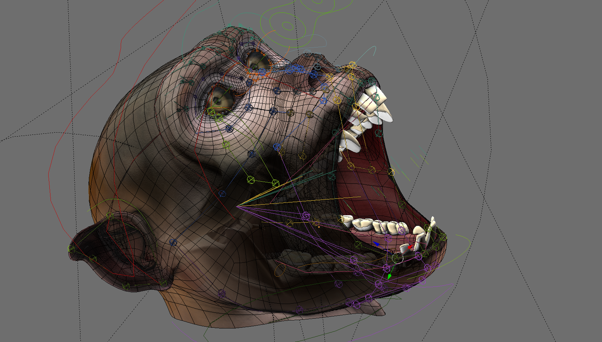Grab the blue axis arrow of the move manipulator

point(376,243)
